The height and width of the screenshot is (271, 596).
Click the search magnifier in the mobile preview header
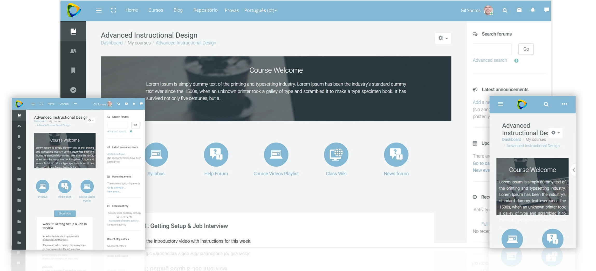[x=546, y=104]
